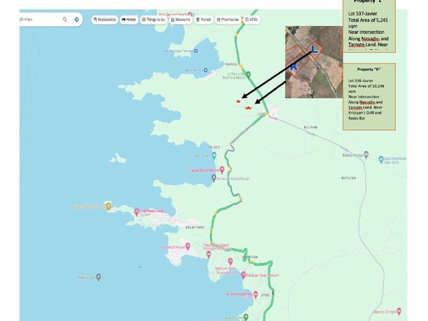
Task: Open East-West Road View Deck marker
Action: (x=381, y=160)
